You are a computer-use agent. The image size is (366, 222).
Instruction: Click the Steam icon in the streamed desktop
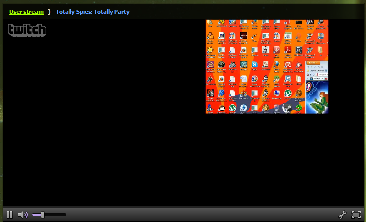coord(287,108)
